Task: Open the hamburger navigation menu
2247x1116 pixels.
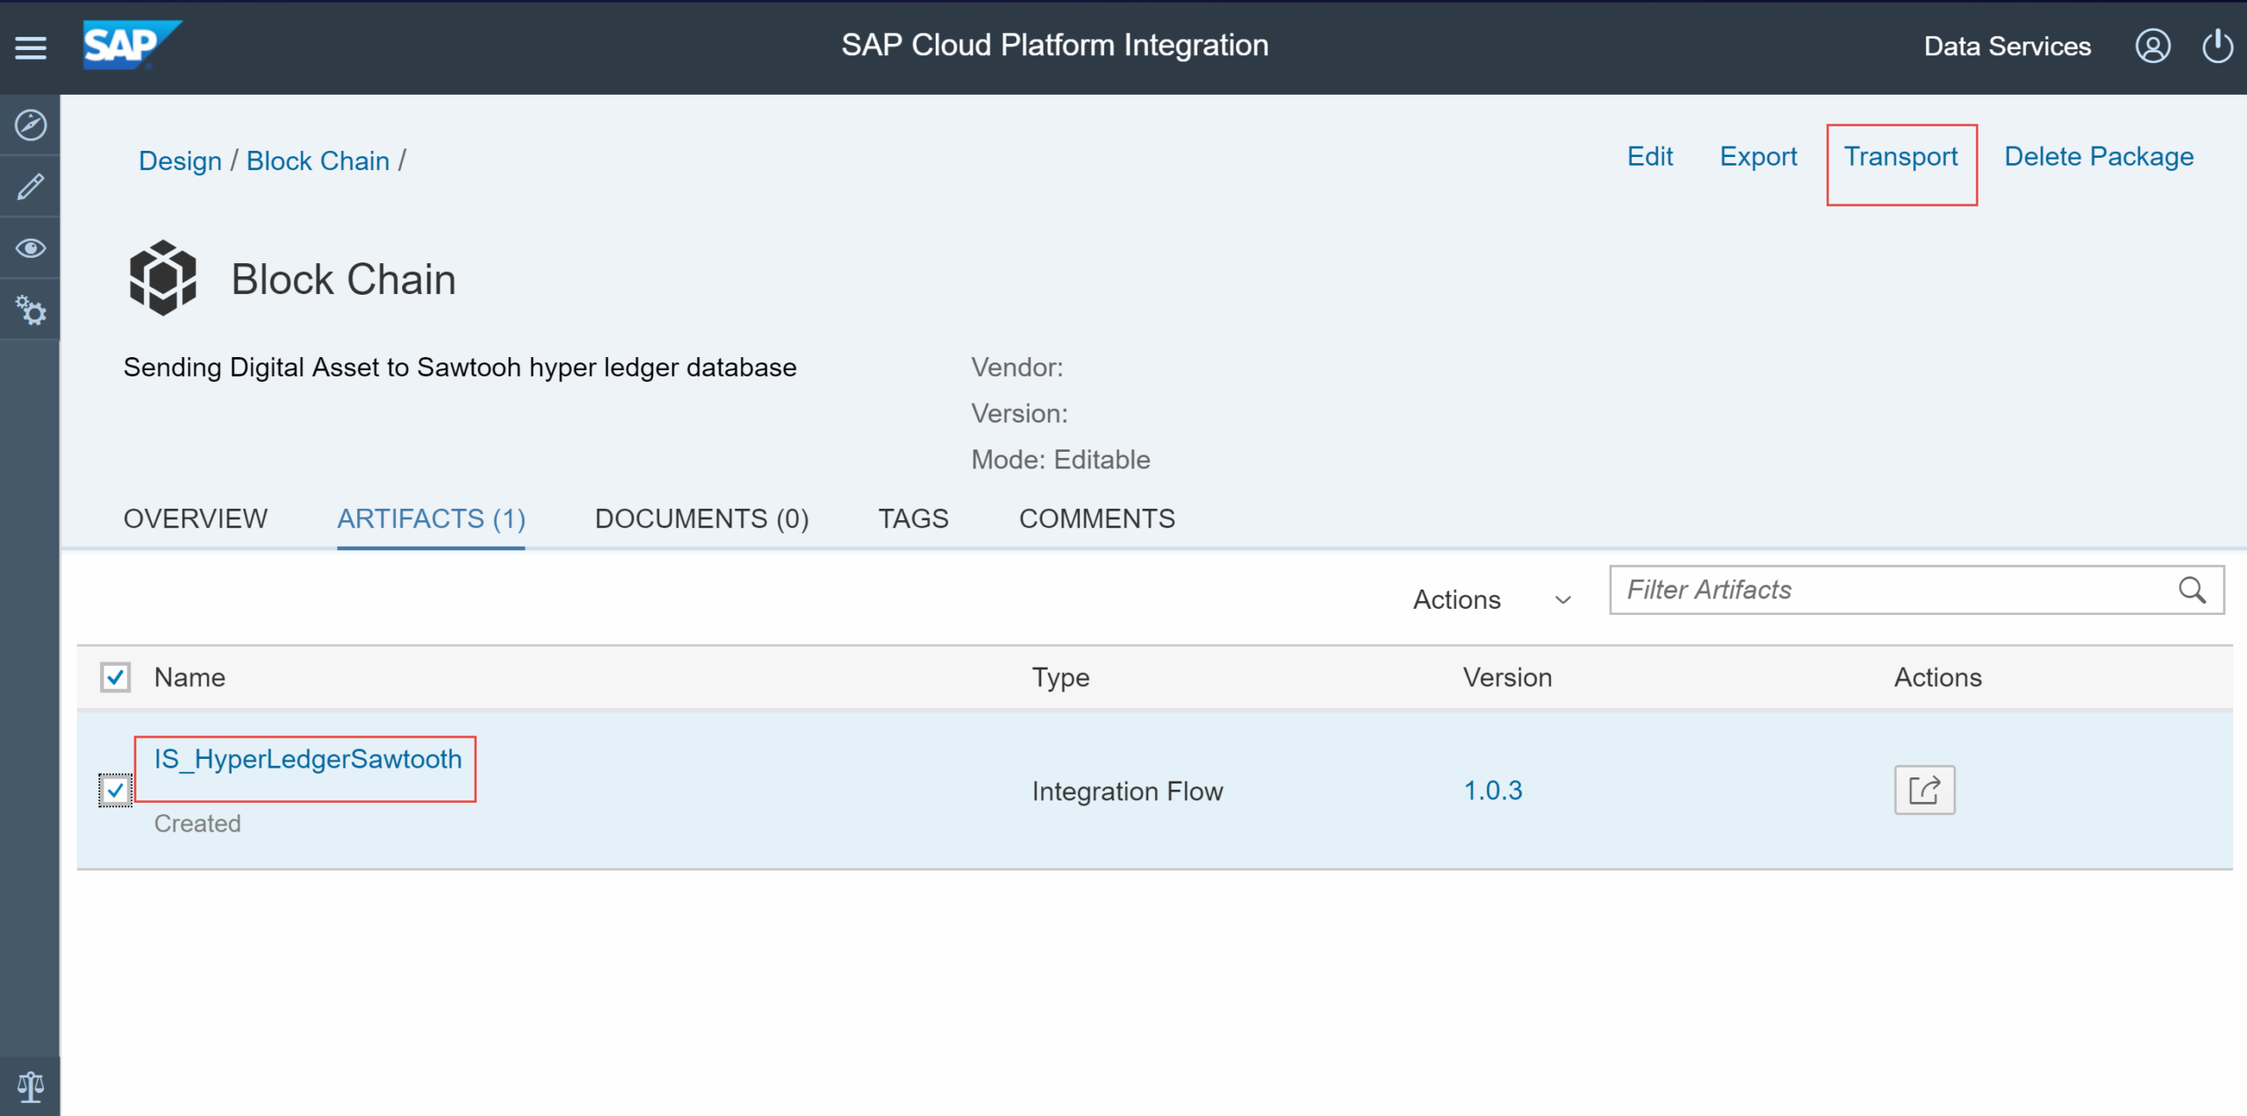Action: click(31, 47)
